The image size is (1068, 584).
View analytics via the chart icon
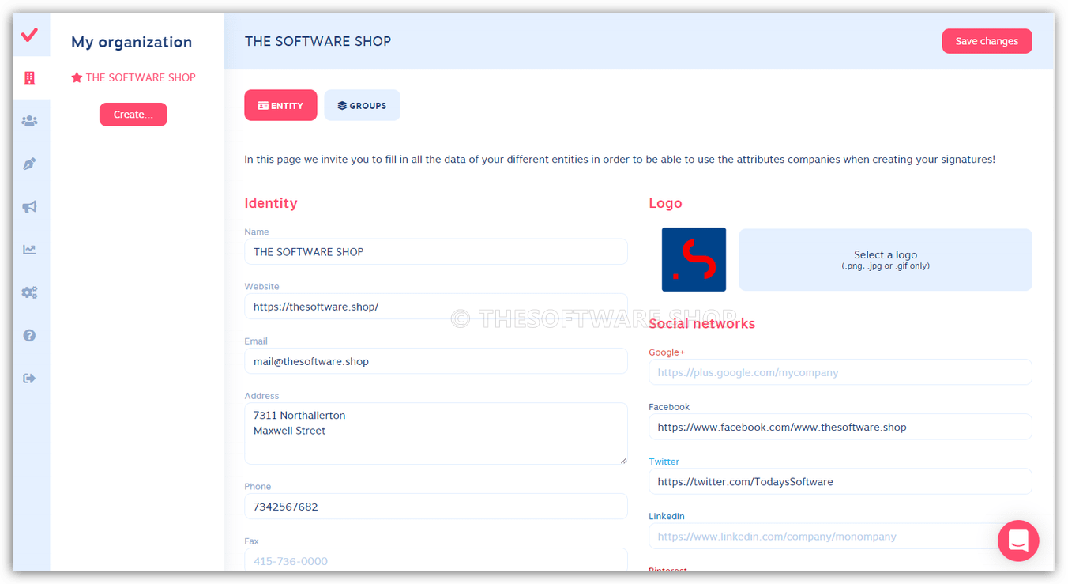click(30, 249)
